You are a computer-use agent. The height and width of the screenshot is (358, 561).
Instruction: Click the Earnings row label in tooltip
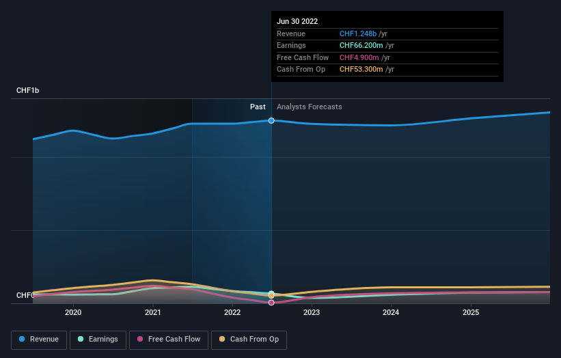[x=291, y=45]
